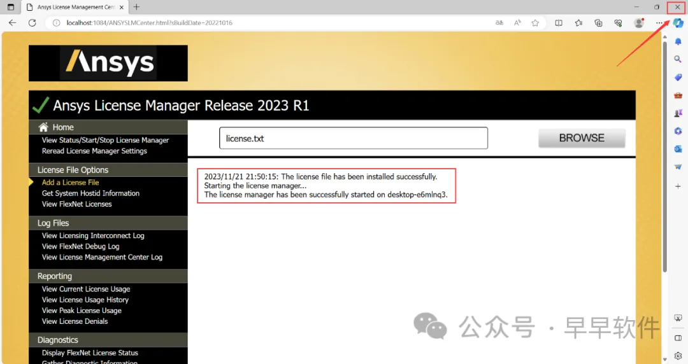Click the license installed successfully message
Image resolution: width=688 pixels, height=364 pixels.
pyautogui.click(x=320, y=177)
